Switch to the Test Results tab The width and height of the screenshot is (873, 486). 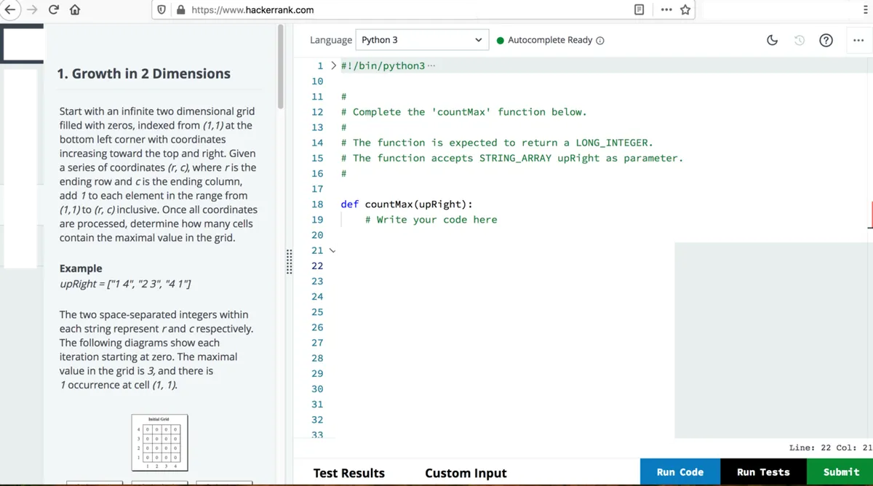(x=348, y=473)
